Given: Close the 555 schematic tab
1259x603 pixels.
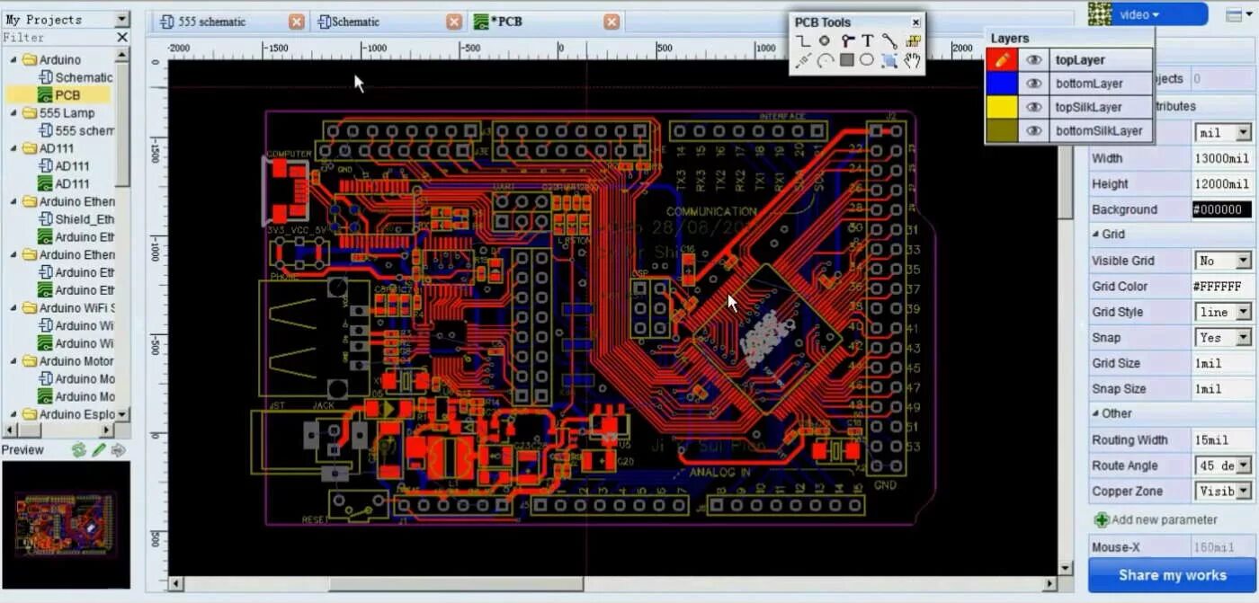Looking at the screenshot, I should pyautogui.click(x=297, y=22).
